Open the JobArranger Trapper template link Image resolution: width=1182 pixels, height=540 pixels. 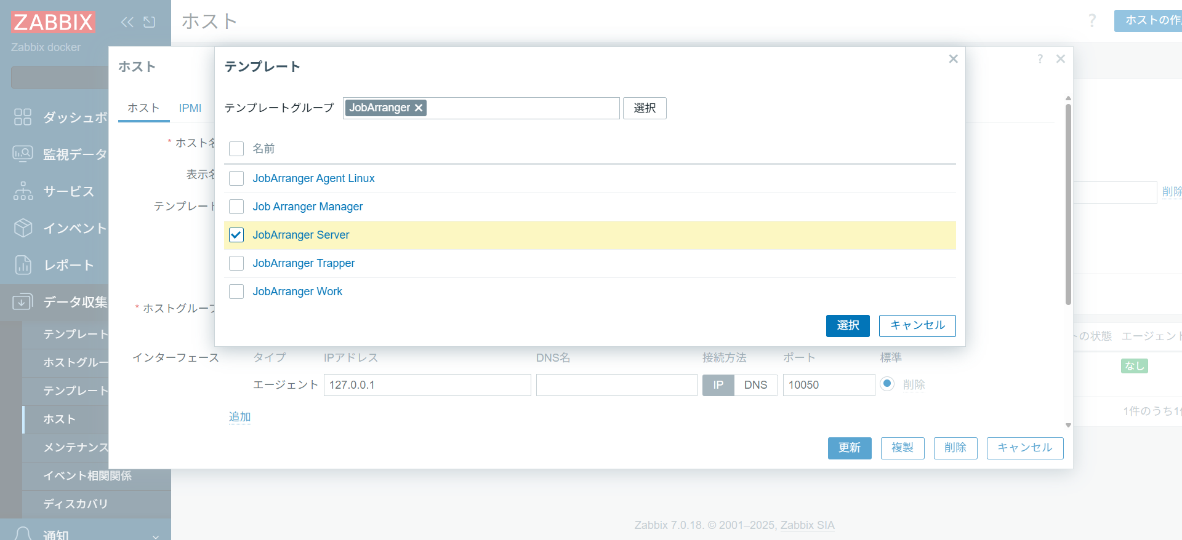(304, 263)
